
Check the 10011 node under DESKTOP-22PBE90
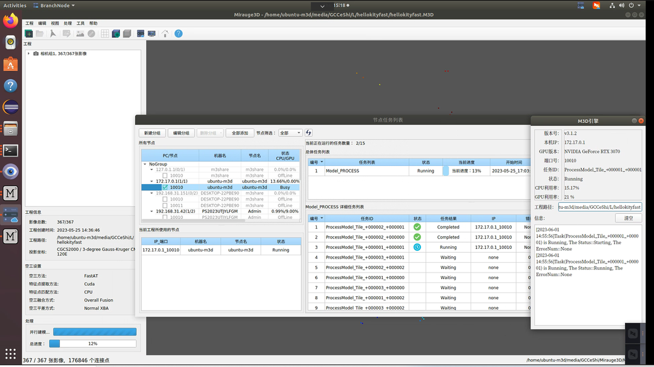[165, 205]
